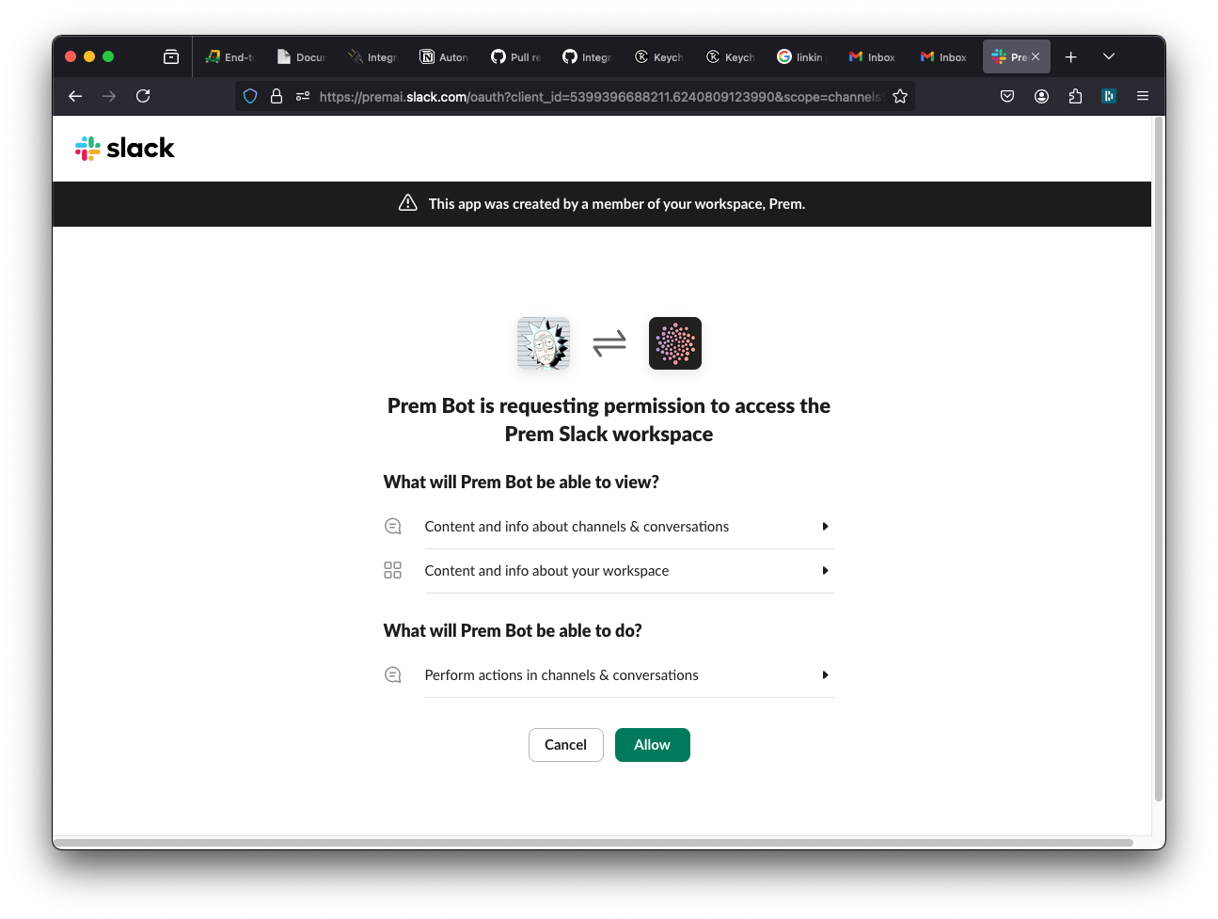Click the padlock site security icon

pyautogui.click(x=277, y=96)
